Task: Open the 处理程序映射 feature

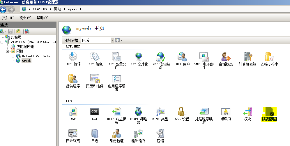Action: (204, 115)
